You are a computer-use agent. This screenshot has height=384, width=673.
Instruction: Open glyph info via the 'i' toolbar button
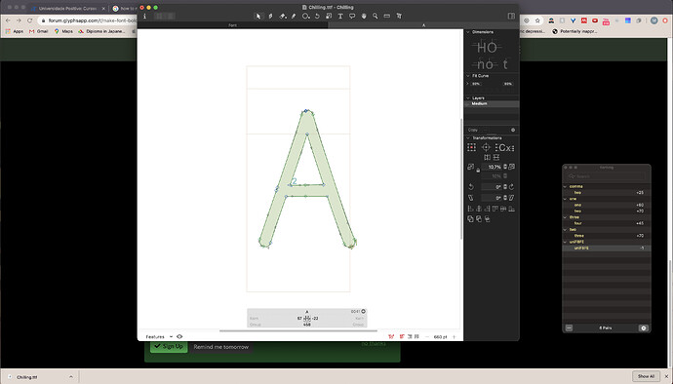pos(144,16)
